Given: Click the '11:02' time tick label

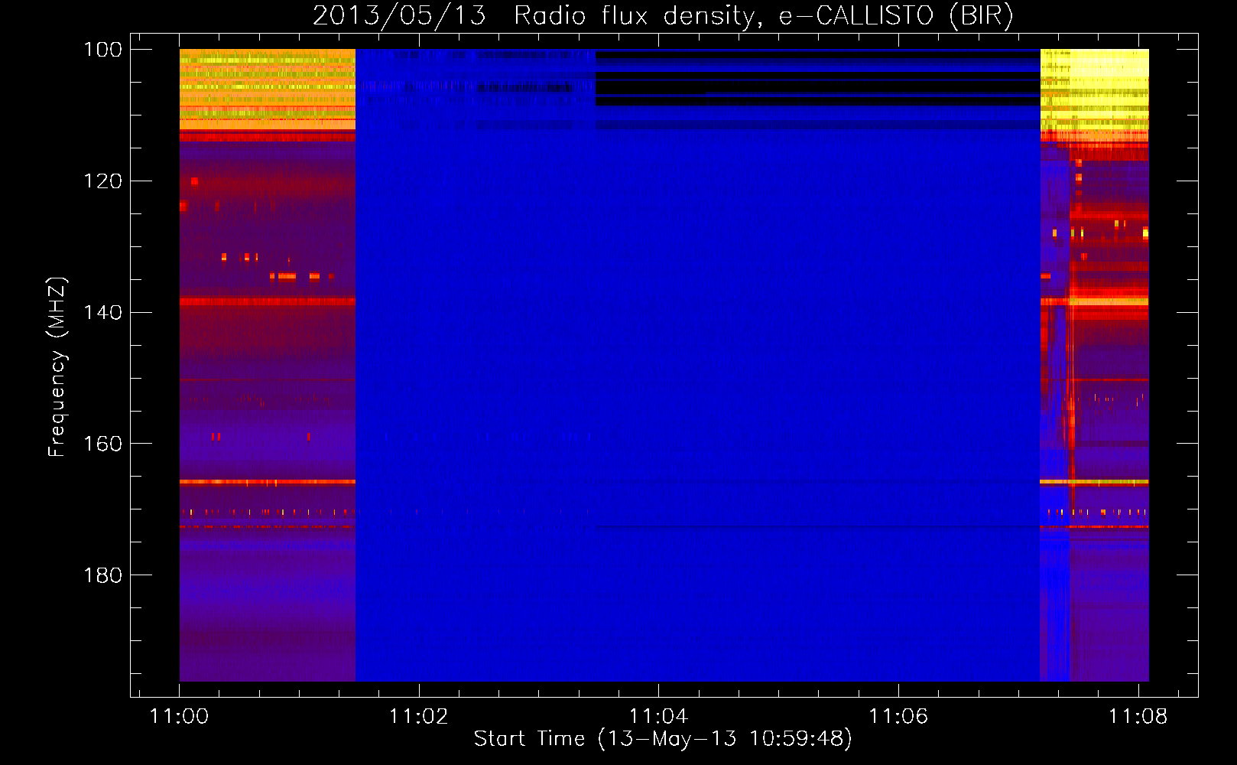Looking at the screenshot, I should click(419, 716).
